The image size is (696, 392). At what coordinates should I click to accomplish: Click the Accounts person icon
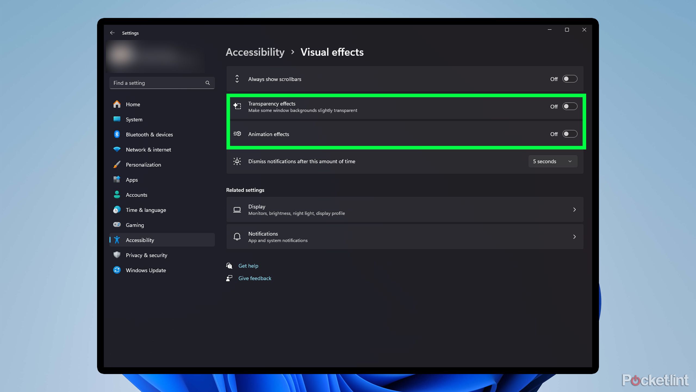tap(117, 195)
